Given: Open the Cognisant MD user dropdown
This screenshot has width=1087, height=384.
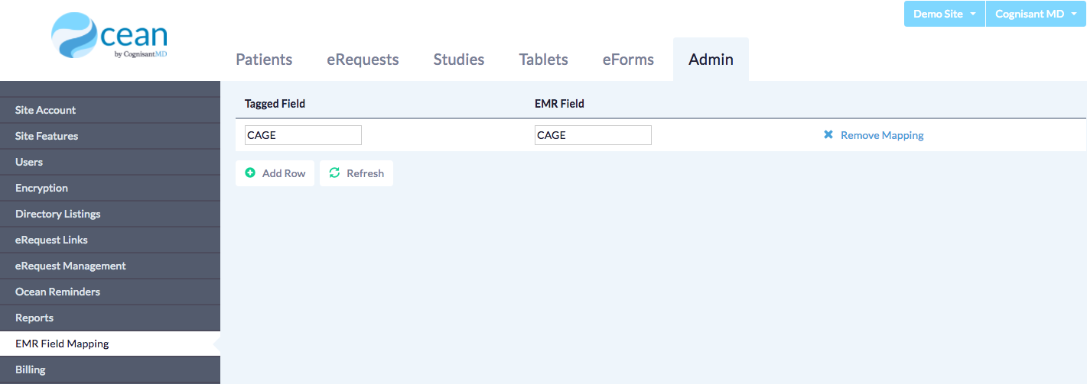Looking at the screenshot, I should pyautogui.click(x=1035, y=14).
